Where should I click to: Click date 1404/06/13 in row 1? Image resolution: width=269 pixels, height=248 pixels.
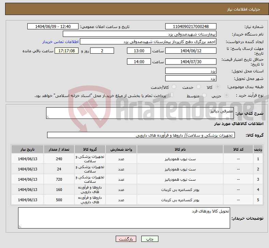(27, 159)
